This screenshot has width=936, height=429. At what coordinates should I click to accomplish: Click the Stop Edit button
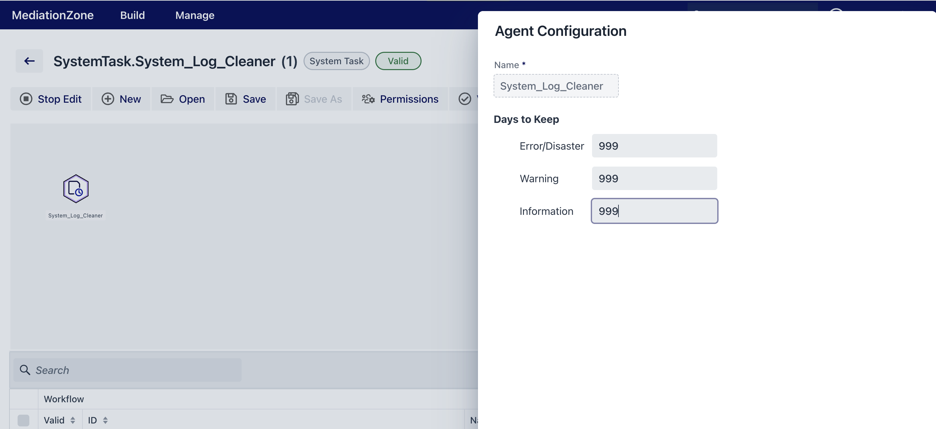(51, 99)
